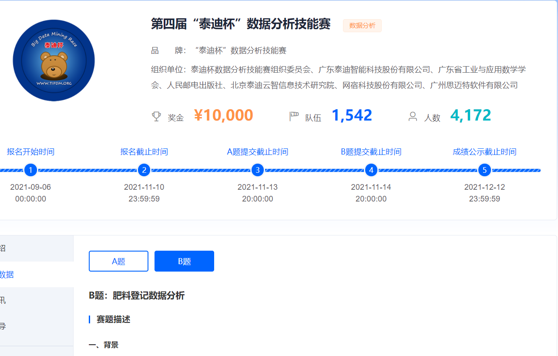
Task: Click the ¥10,000 prize amount
Action: 223,115
